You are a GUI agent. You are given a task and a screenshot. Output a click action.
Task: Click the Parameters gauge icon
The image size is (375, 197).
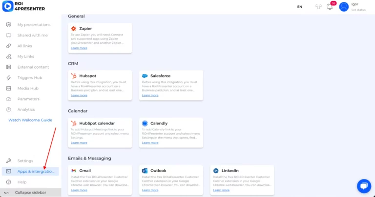(x=9, y=99)
